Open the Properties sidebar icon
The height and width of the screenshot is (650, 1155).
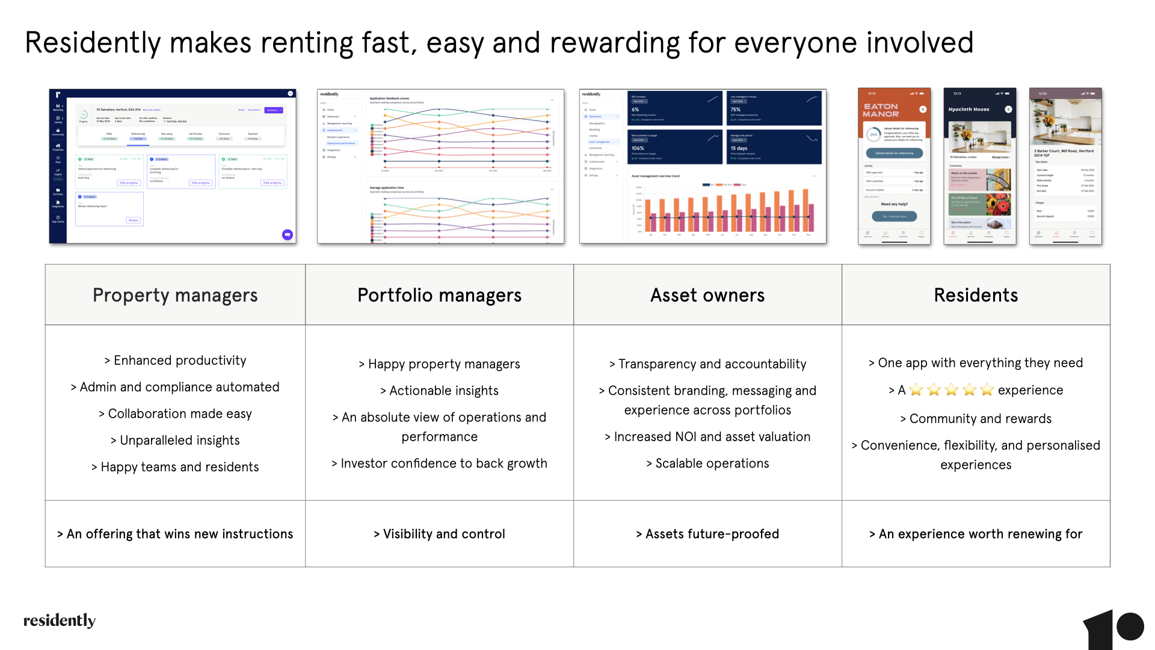(58, 146)
